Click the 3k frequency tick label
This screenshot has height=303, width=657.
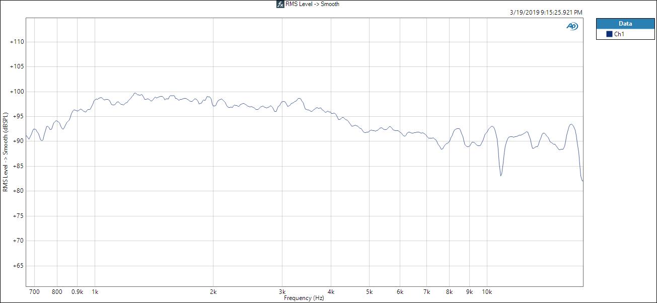[x=282, y=291]
